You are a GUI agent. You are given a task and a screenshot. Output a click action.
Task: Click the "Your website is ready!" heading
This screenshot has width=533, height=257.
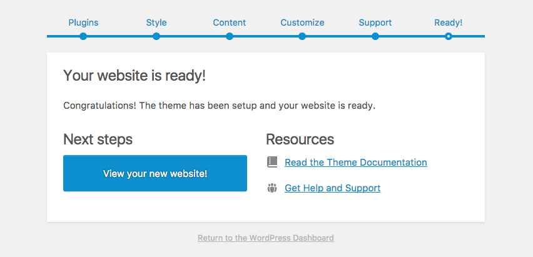(x=135, y=76)
